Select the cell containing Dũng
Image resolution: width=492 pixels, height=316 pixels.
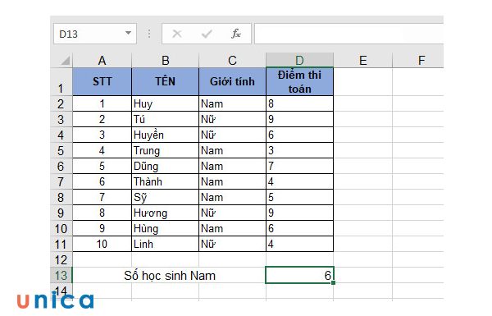click(x=166, y=166)
